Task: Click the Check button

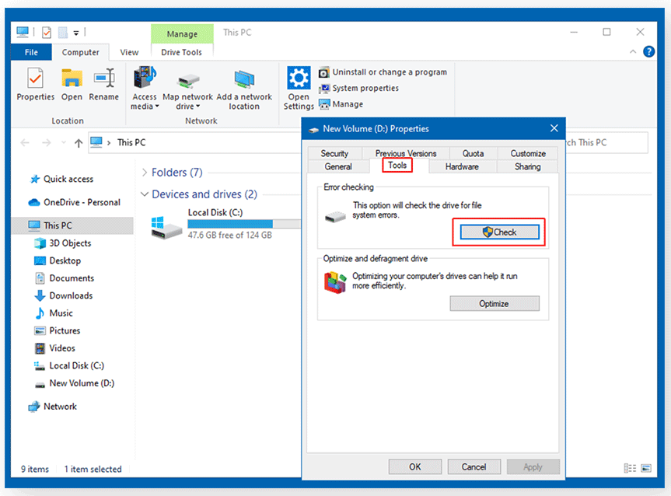Action: (x=498, y=232)
